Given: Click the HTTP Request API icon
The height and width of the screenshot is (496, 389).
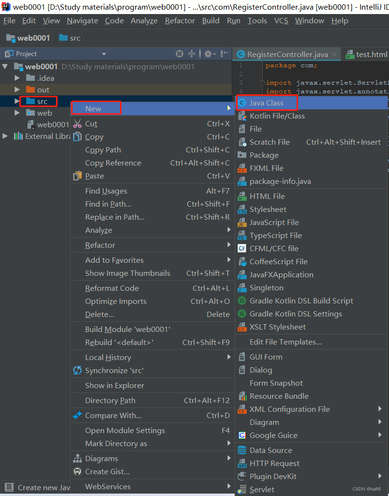Looking at the screenshot, I should pos(242,464).
